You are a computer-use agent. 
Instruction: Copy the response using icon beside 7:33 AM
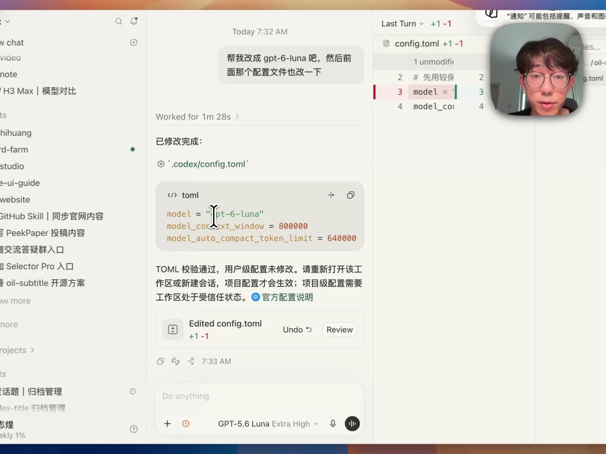(161, 361)
